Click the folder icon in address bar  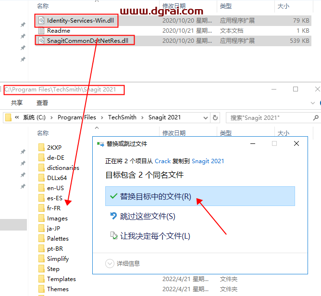(8, 117)
